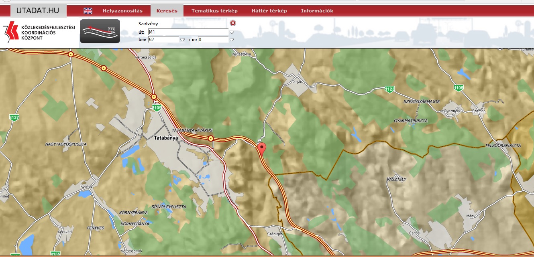
Task: Expand the meter offset dropdown arrow
Action: (232, 40)
